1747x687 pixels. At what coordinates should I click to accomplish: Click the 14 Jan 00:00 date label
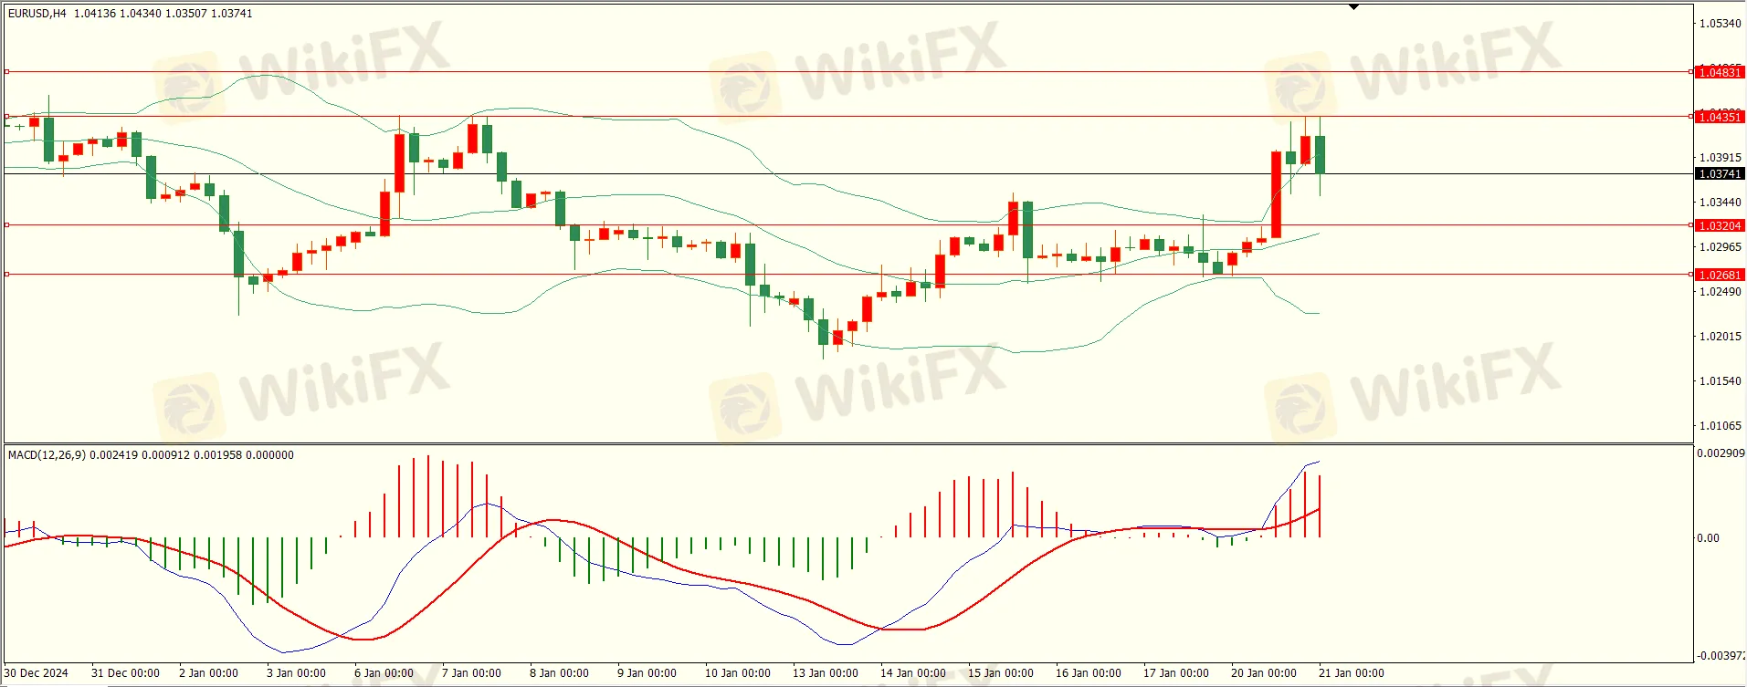point(913,673)
